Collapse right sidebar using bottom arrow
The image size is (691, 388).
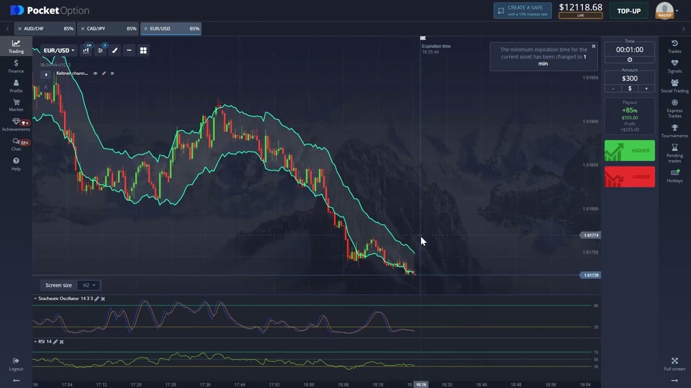(674, 380)
